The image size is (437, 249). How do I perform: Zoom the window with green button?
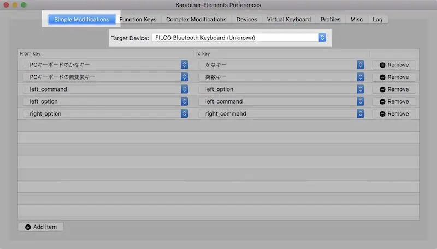[x=24, y=5]
